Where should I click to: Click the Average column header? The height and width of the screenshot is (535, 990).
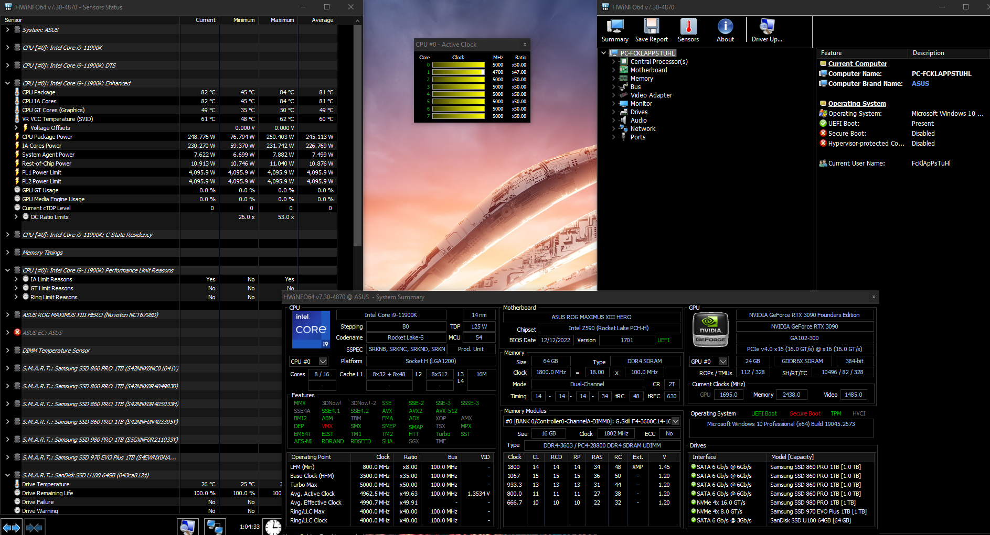pyautogui.click(x=318, y=20)
